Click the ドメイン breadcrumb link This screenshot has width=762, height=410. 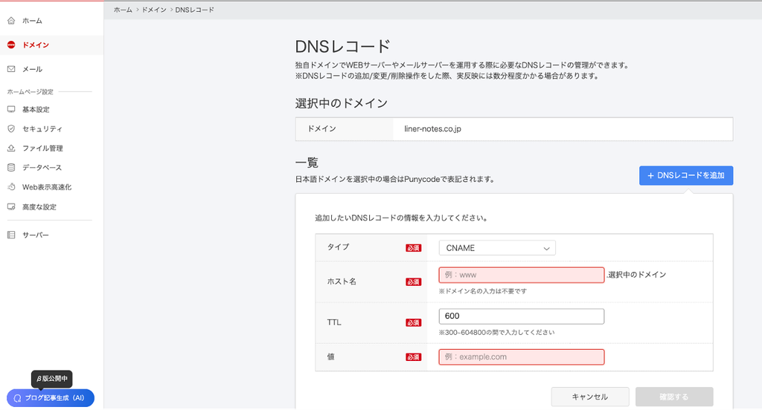[x=154, y=10]
